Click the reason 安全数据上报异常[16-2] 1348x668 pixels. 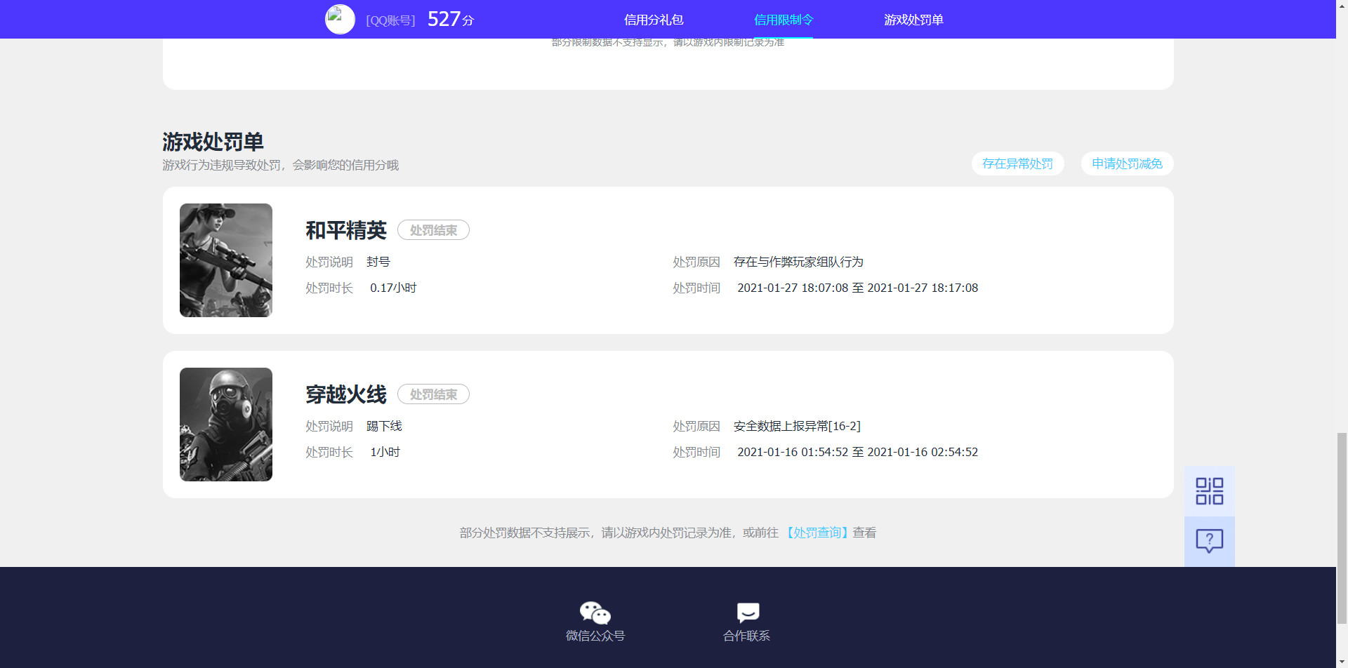797,426
